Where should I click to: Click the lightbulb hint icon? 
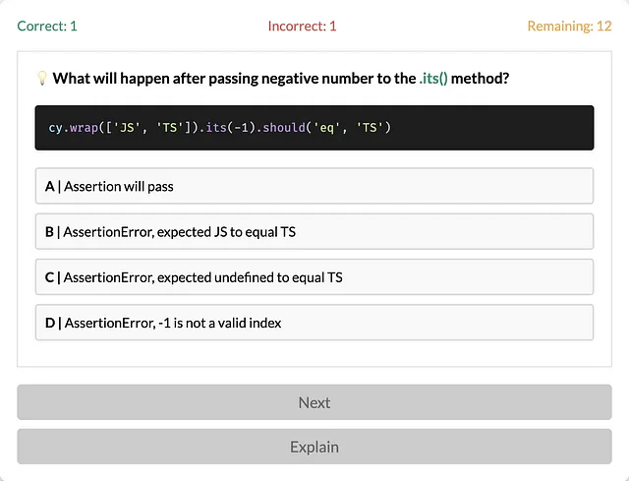point(42,78)
